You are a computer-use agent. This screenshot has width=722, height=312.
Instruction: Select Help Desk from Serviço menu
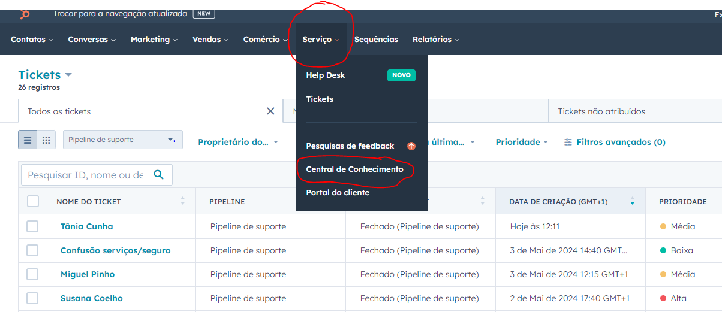326,75
